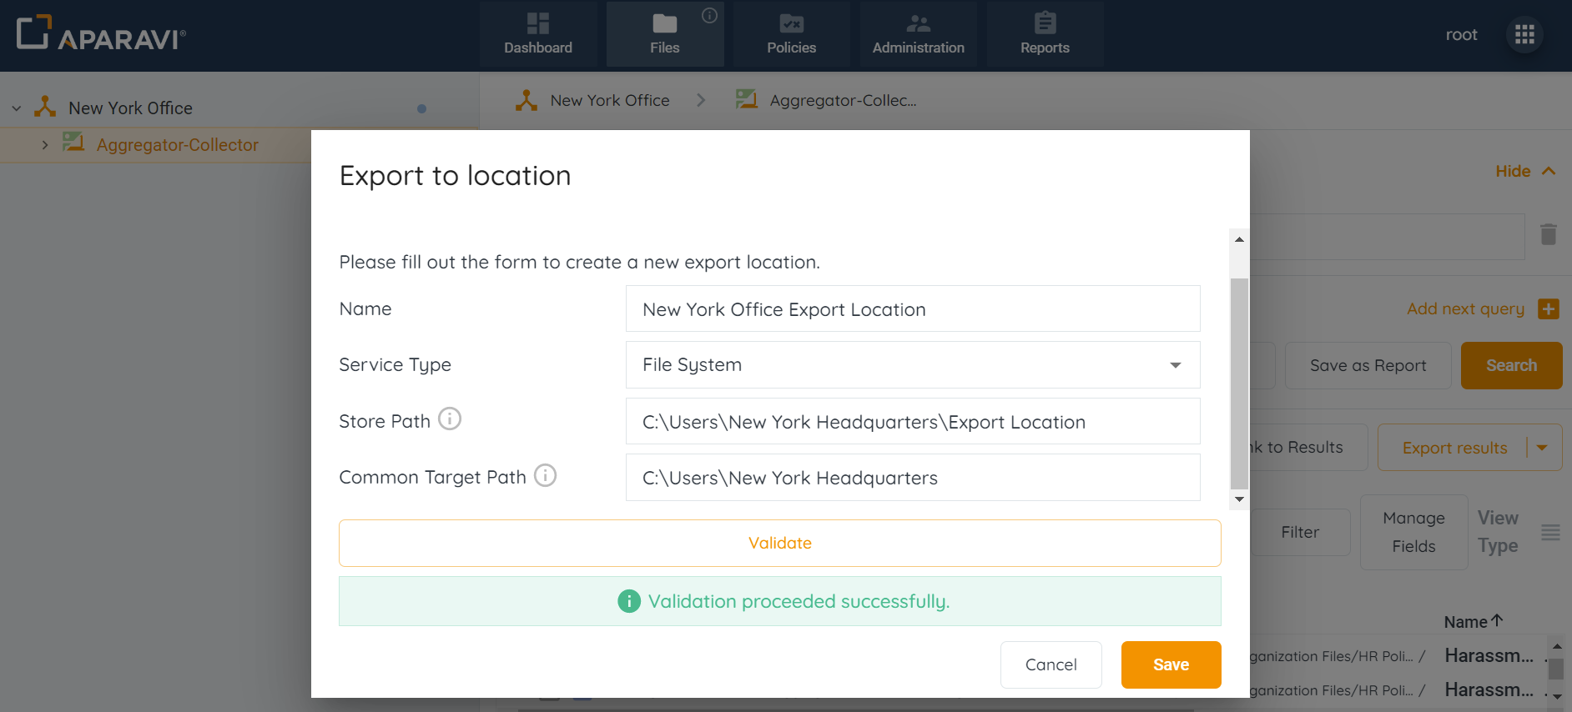
Task: Click the Files tab info icon
Action: click(709, 15)
